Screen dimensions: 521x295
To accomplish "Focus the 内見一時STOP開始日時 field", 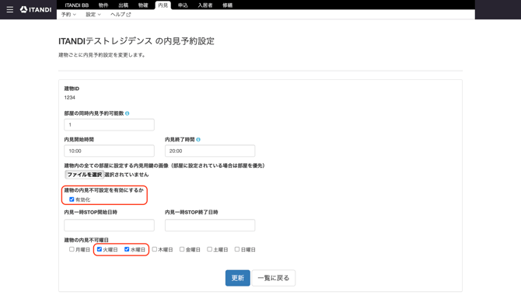I will [x=109, y=225].
